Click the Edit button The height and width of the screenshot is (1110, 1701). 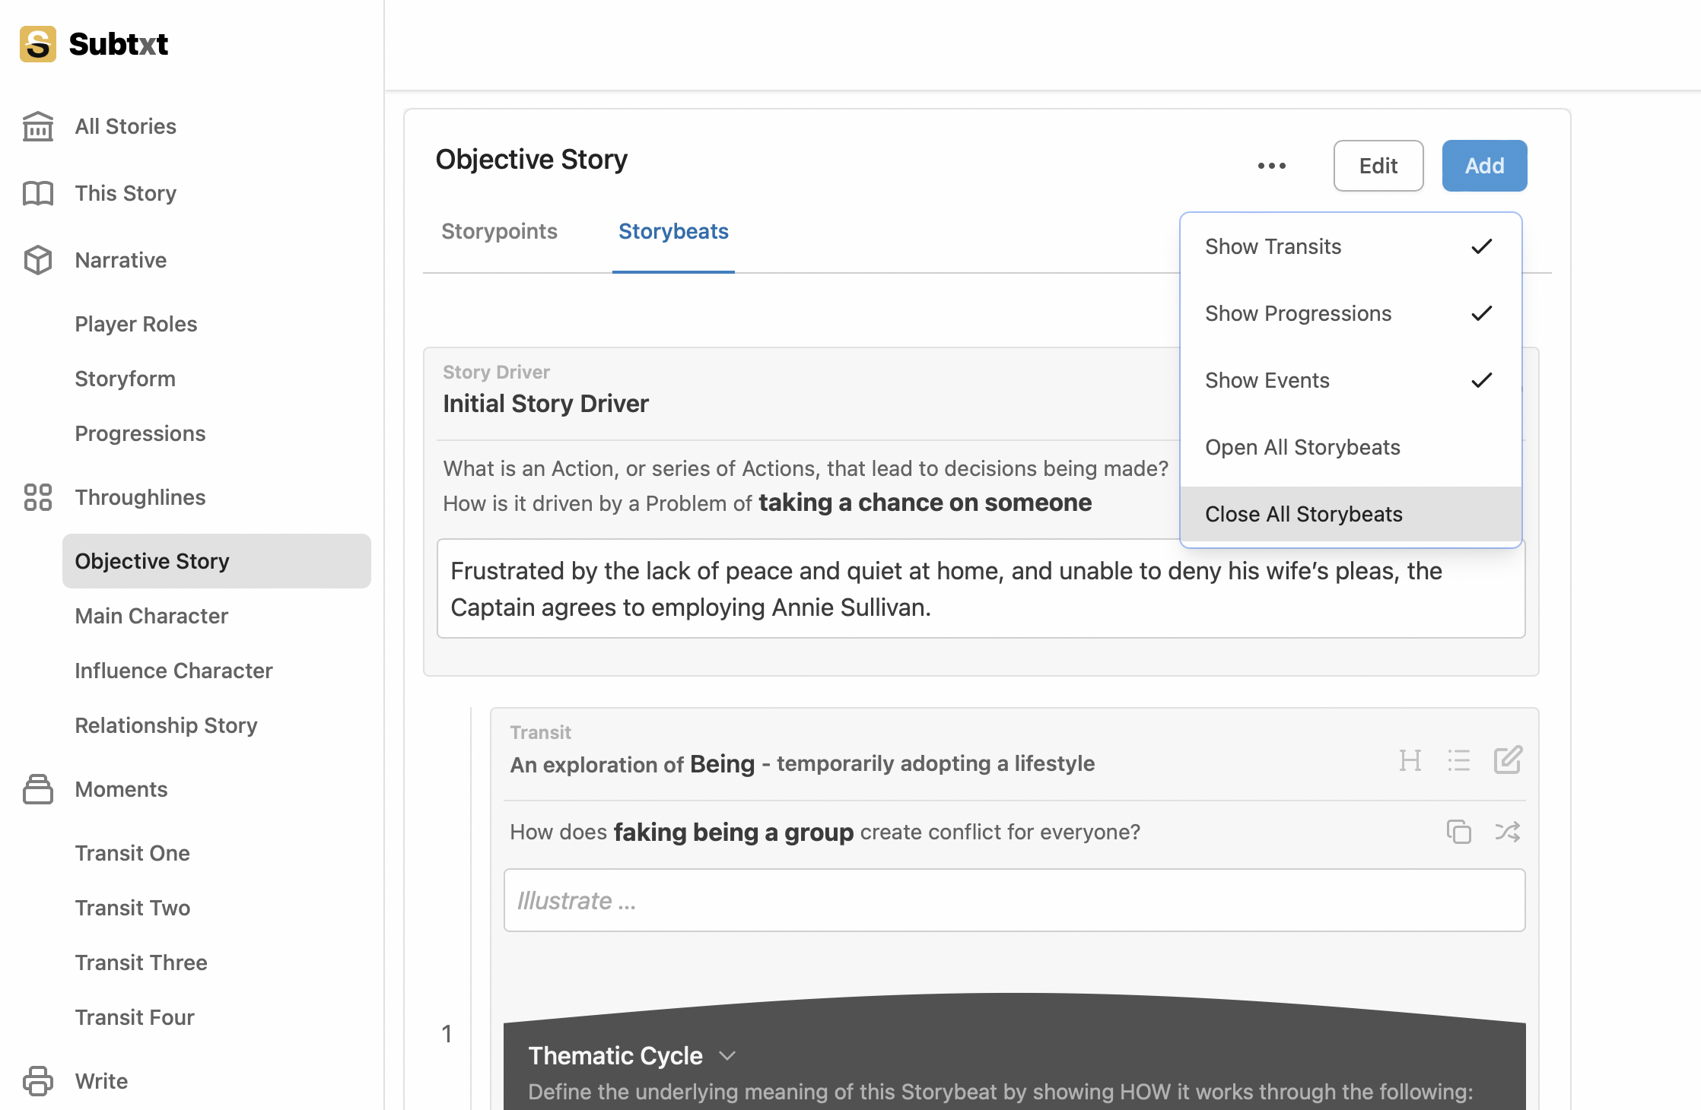coord(1378,166)
